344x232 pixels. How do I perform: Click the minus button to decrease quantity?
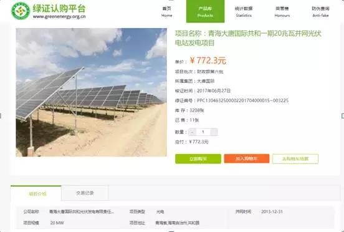(x=192, y=132)
